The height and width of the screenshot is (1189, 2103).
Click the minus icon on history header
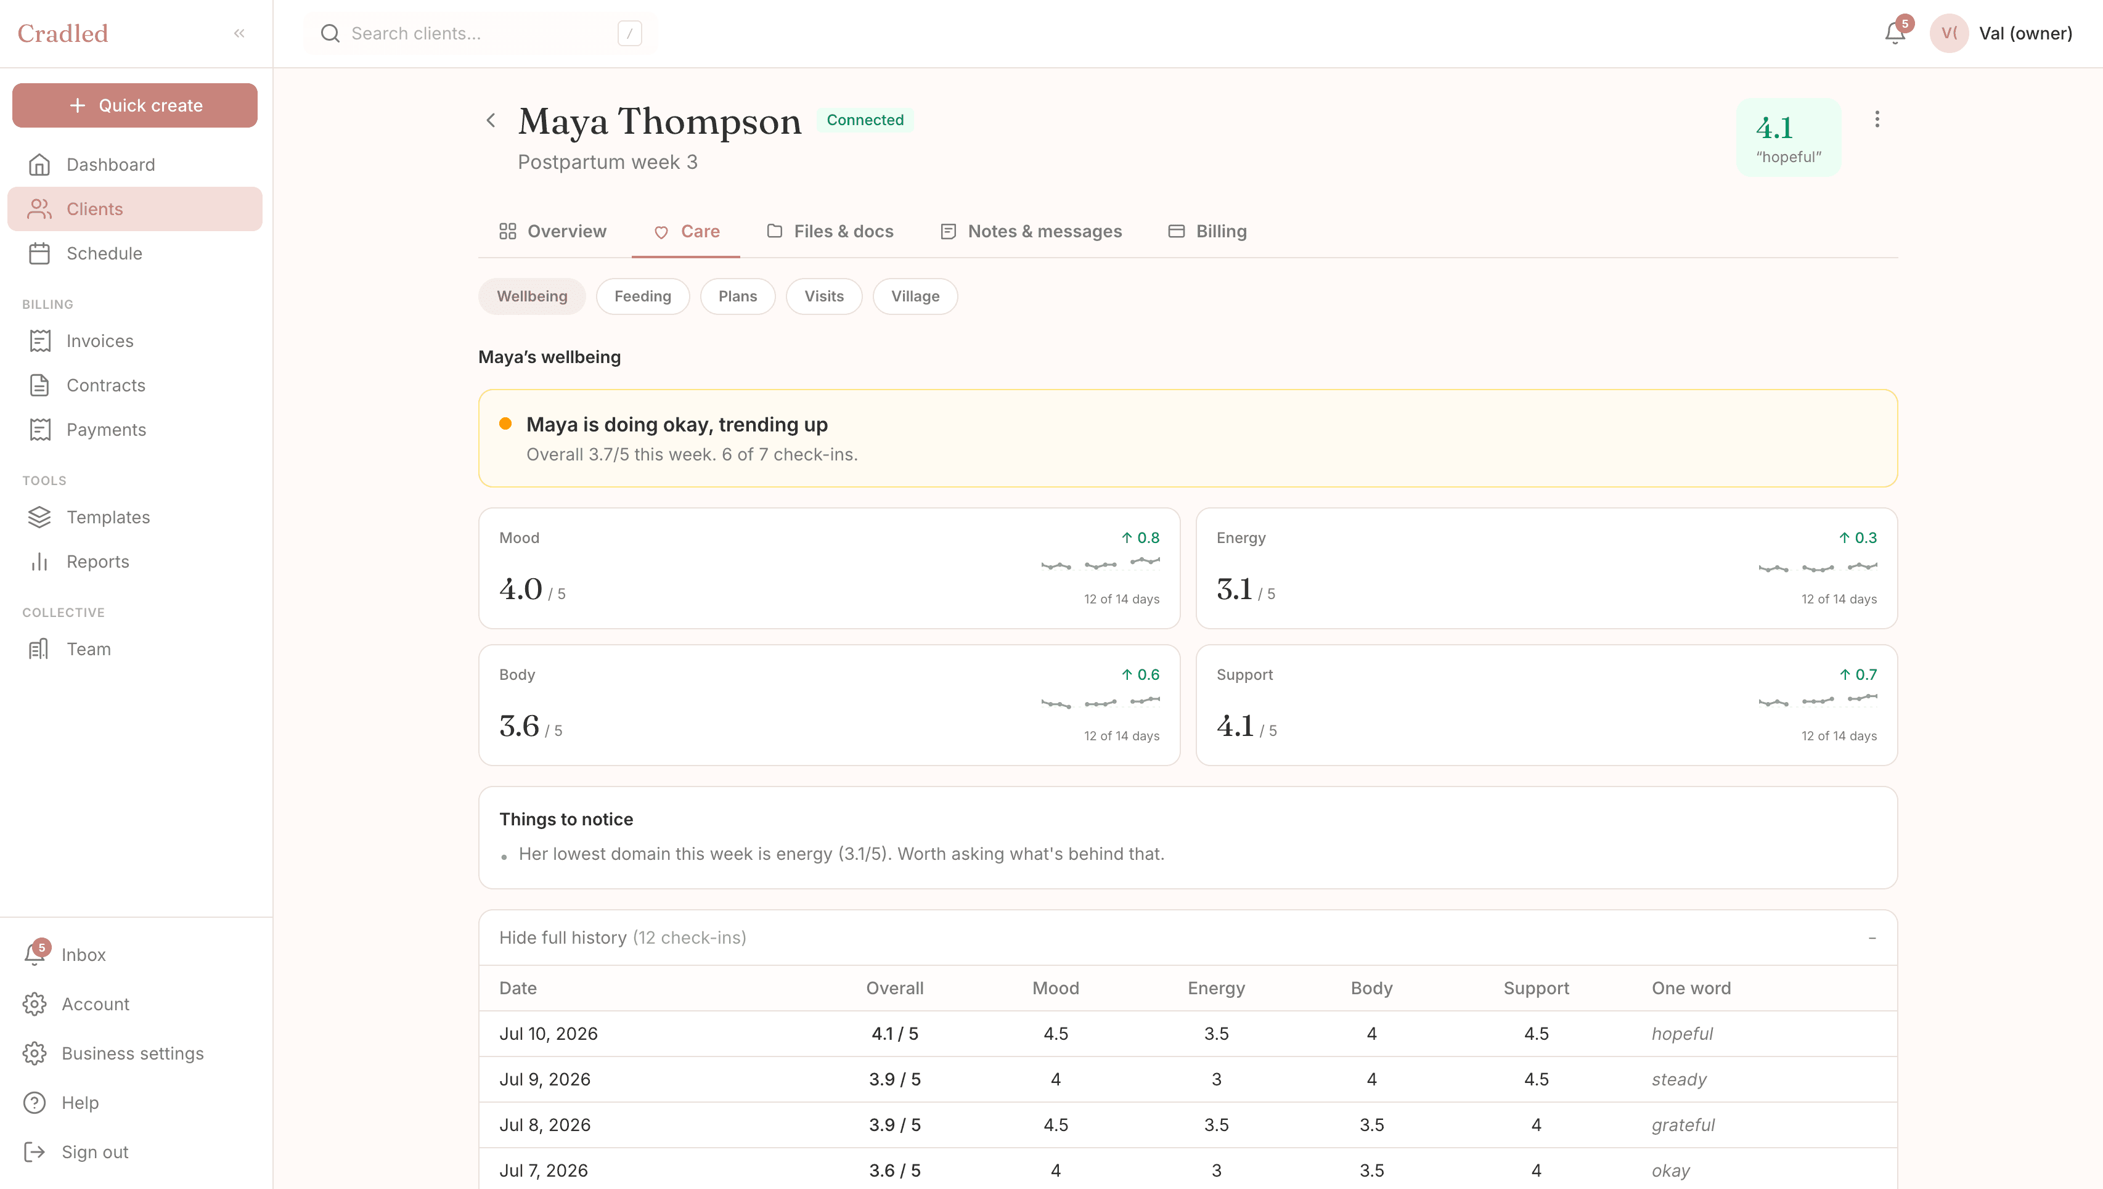(x=1872, y=938)
